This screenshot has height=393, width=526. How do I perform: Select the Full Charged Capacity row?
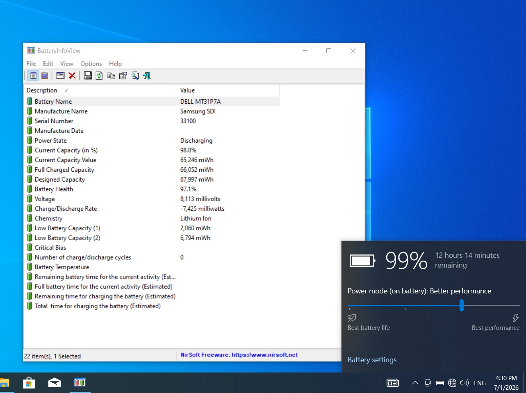[x=152, y=170]
